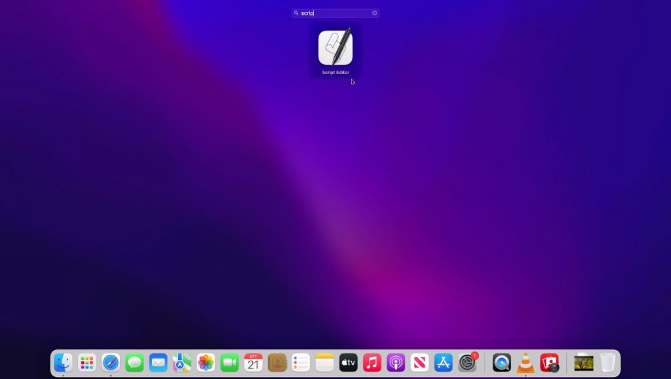Open the Music app
671x379 pixels.
pos(372,363)
